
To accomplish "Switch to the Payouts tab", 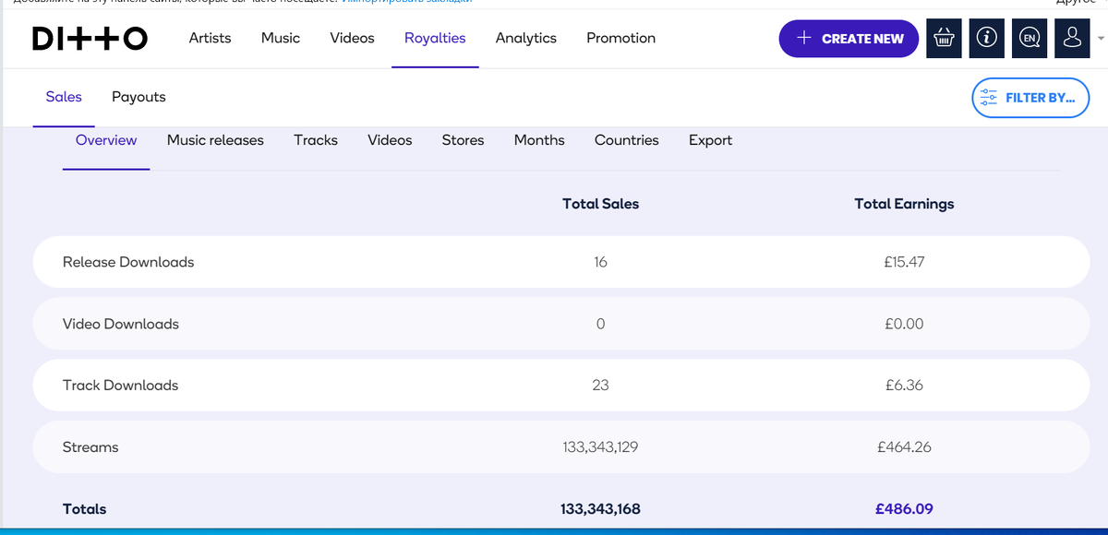I will (138, 97).
